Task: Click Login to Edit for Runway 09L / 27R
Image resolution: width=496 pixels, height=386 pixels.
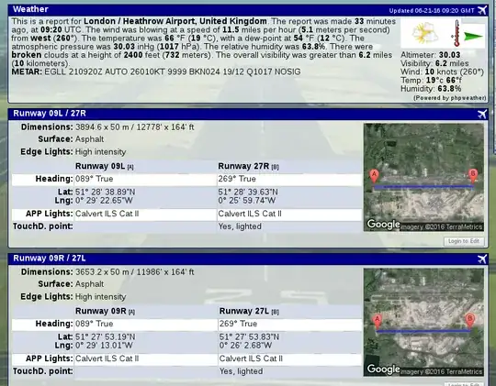Action: 464,241
